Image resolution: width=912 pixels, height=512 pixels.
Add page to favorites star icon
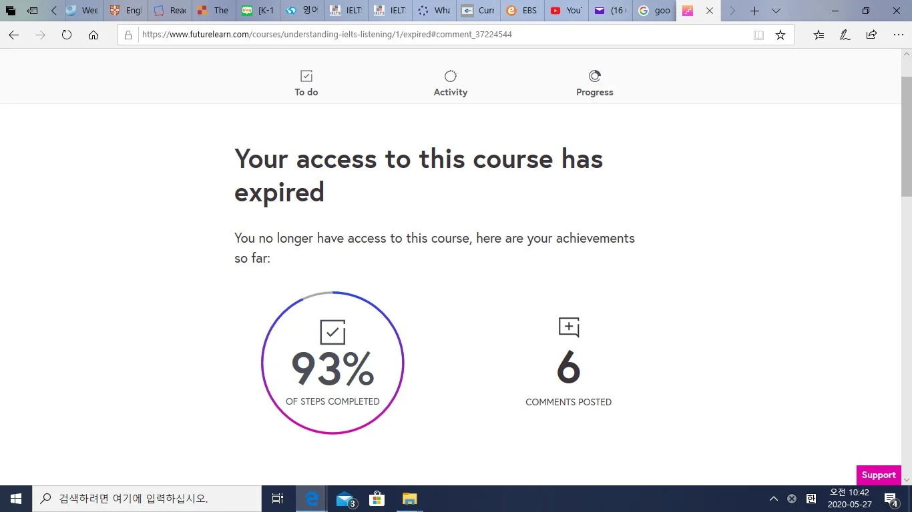[780, 35]
